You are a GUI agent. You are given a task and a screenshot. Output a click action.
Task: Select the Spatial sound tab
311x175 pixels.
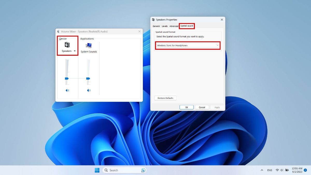click(187, 26)
